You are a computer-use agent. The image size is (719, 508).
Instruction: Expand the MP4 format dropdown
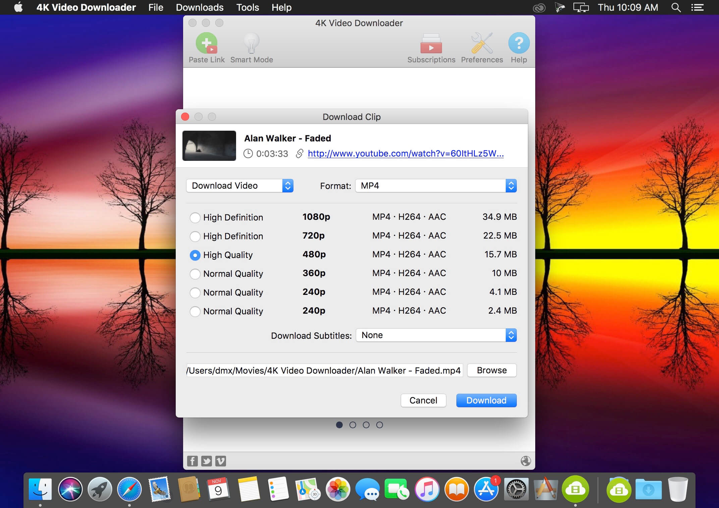coord(510,185)
